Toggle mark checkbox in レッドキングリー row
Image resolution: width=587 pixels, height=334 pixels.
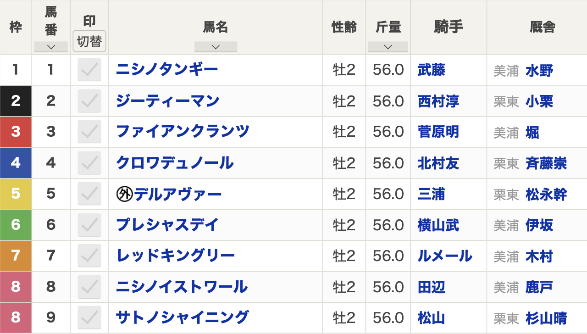click(x=89, y=256)
